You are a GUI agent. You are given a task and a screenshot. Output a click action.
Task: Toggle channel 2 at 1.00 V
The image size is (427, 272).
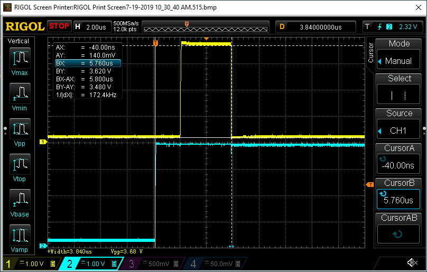pos(93,264)
